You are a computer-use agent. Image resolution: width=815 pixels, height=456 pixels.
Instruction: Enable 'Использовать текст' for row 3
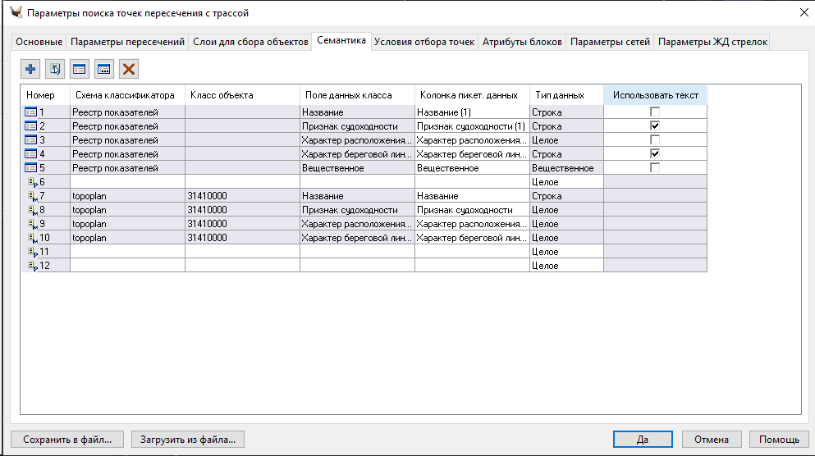(655, 139)
